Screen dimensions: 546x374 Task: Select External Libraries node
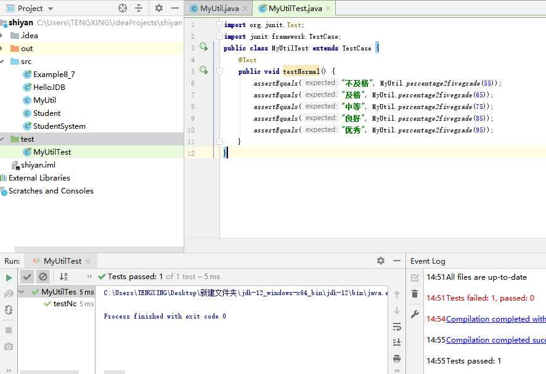[39, 178]
